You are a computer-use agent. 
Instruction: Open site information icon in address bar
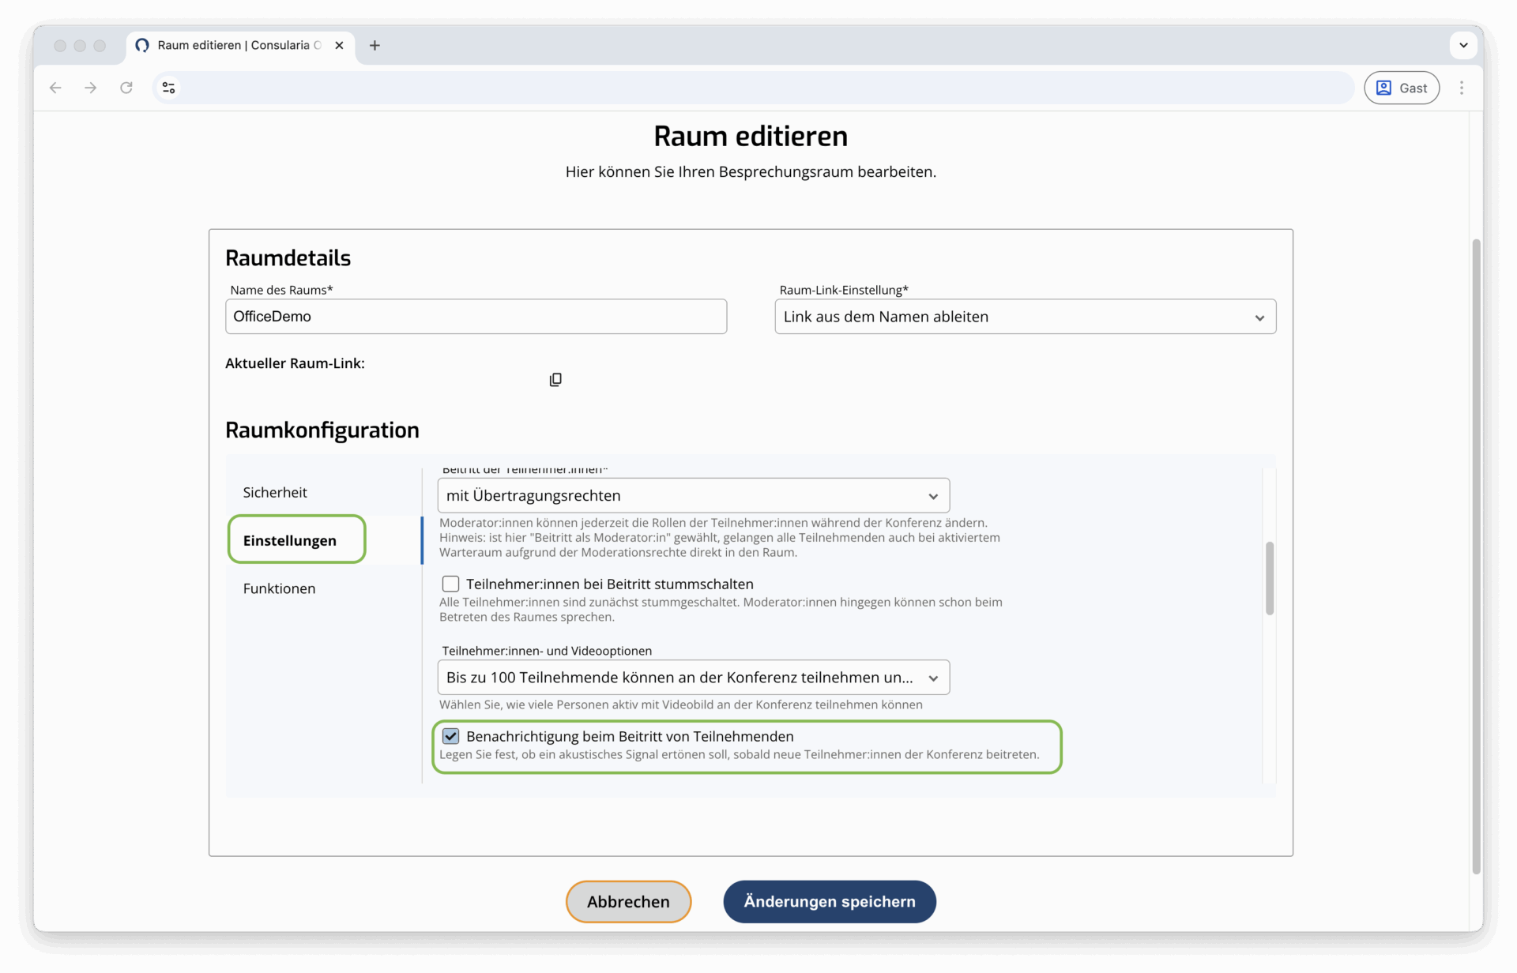[x=169, y=88]
